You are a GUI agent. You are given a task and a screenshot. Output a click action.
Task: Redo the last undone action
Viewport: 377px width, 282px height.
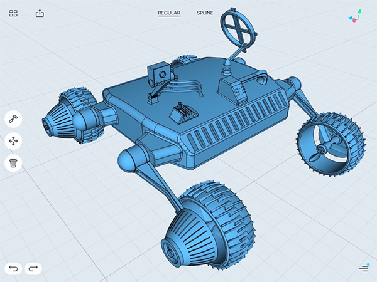tap(33, 269)
